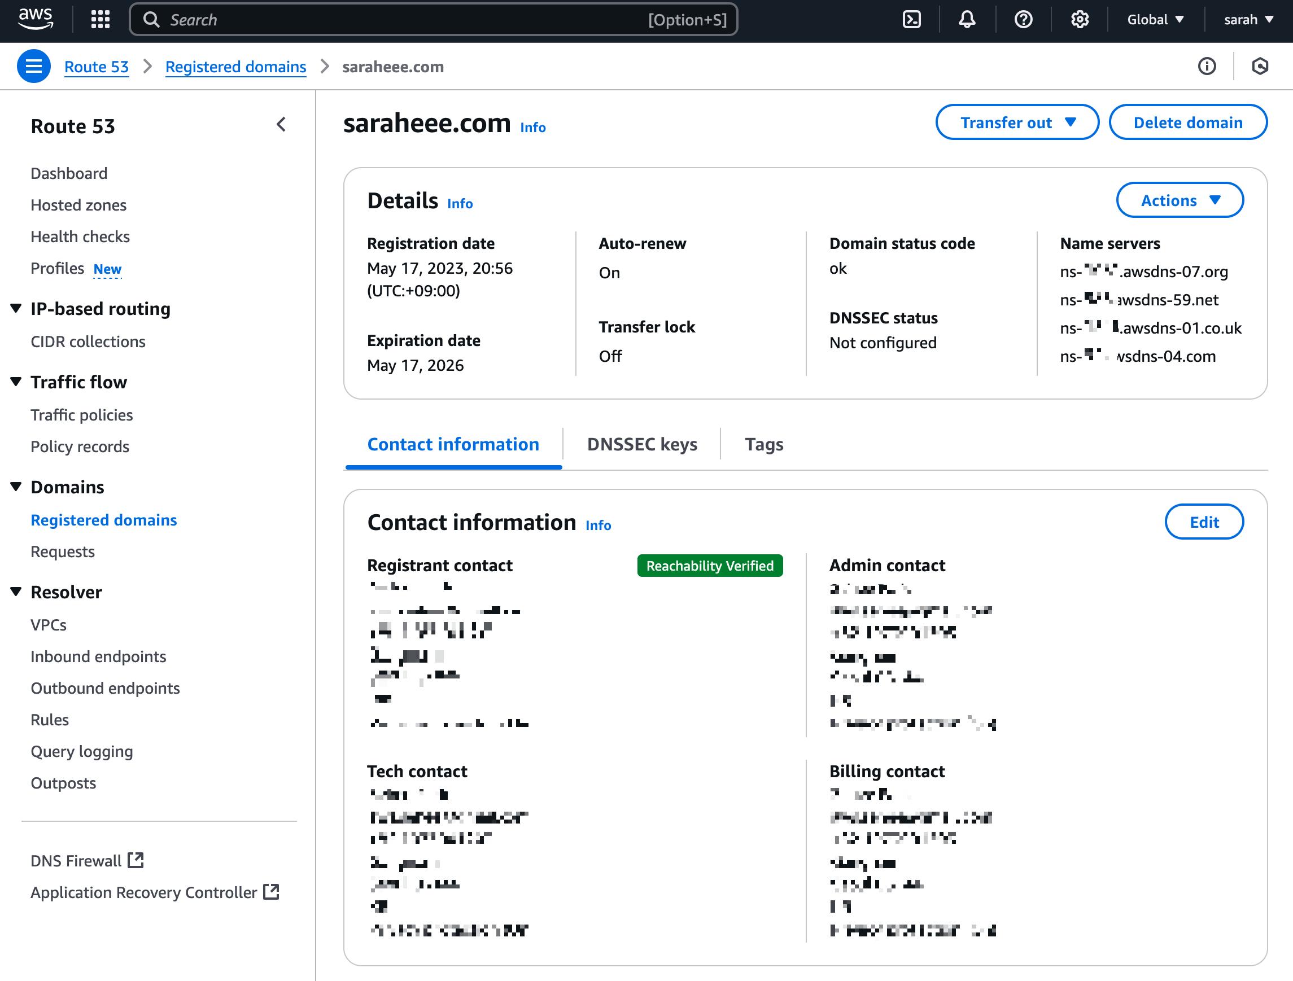Collapse the Traffic flow section
1293x981 pixels.
pos(16,382)
